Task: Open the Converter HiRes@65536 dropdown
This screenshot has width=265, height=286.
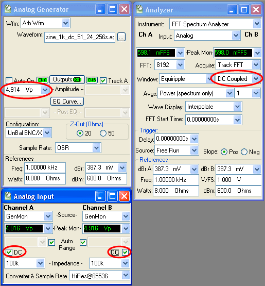Action: click(x=126, y=276)
